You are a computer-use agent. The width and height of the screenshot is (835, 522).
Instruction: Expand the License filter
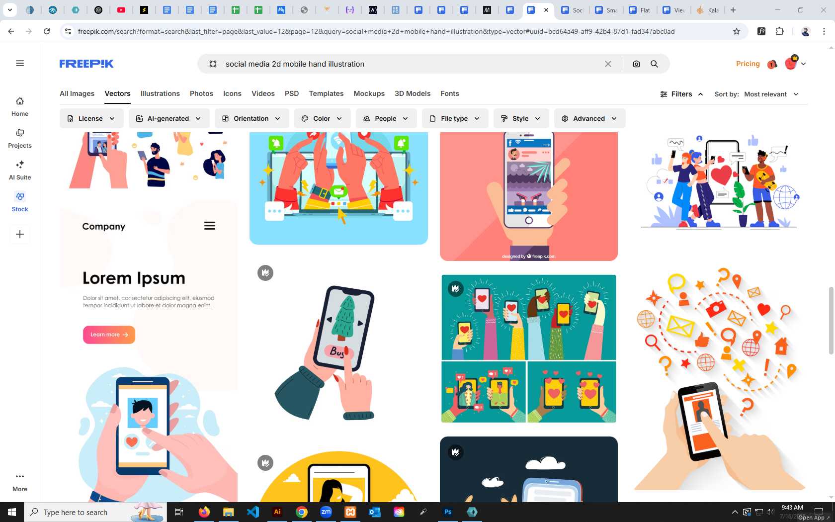coord(91,118)
